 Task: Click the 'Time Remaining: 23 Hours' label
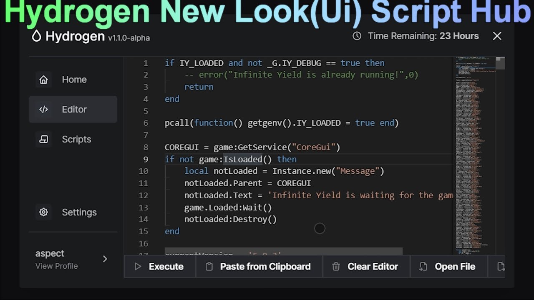423,36
